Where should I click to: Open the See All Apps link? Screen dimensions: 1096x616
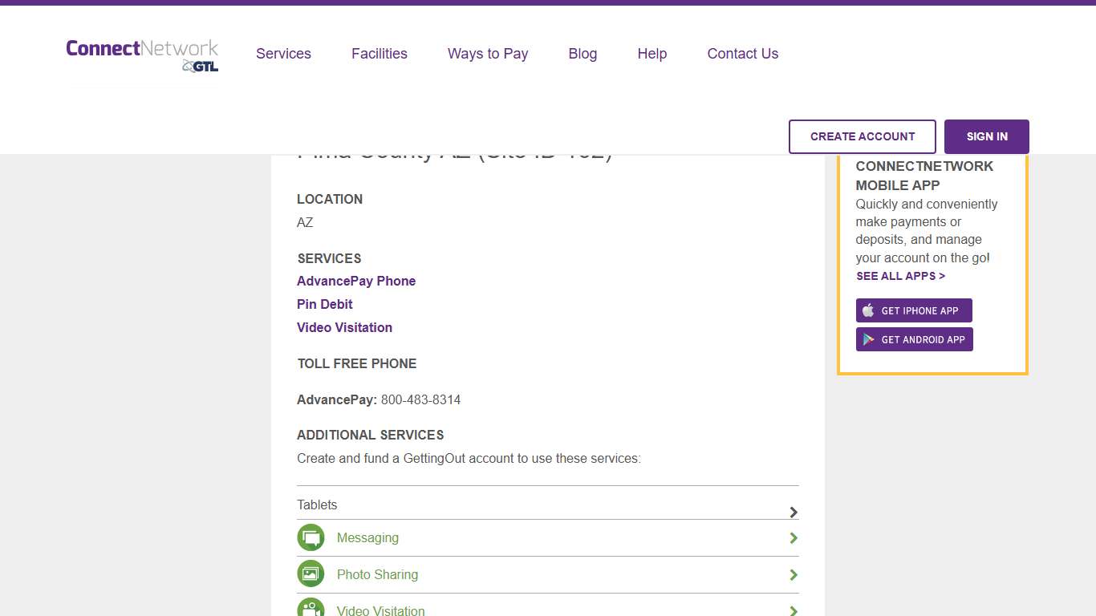(x=900, y=276)
